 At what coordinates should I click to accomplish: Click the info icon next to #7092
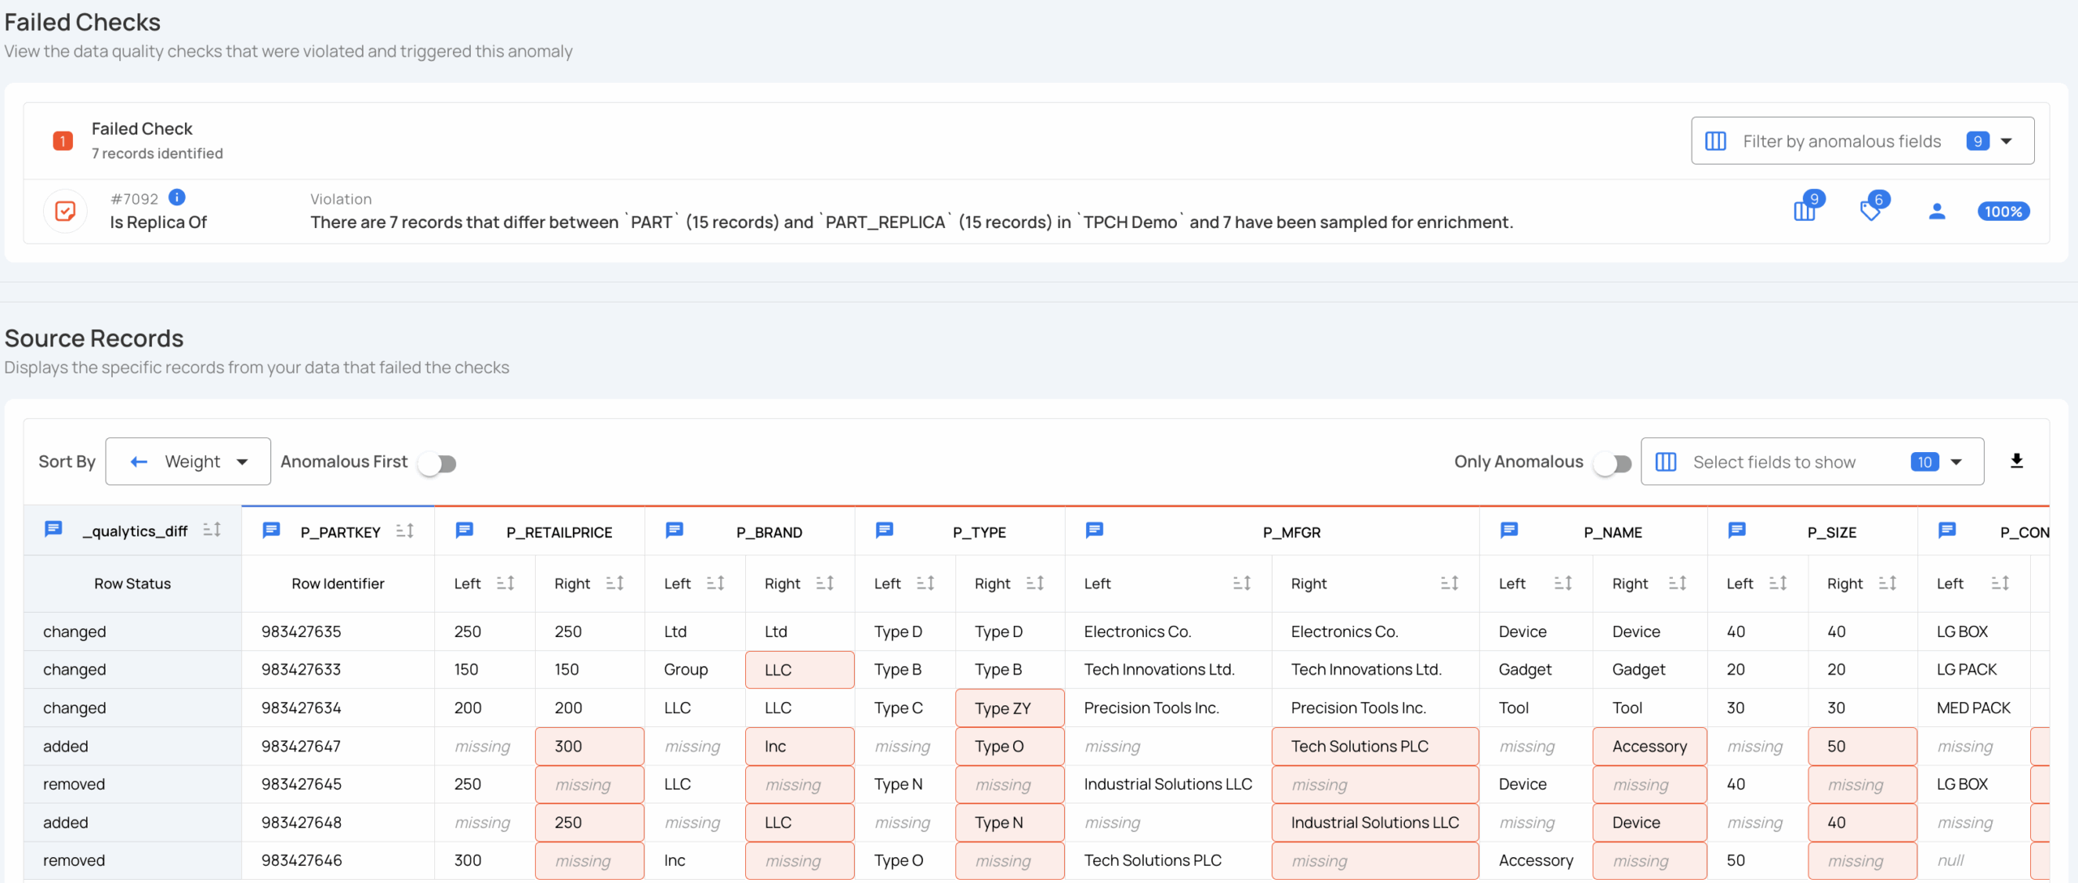coord(177,197)
